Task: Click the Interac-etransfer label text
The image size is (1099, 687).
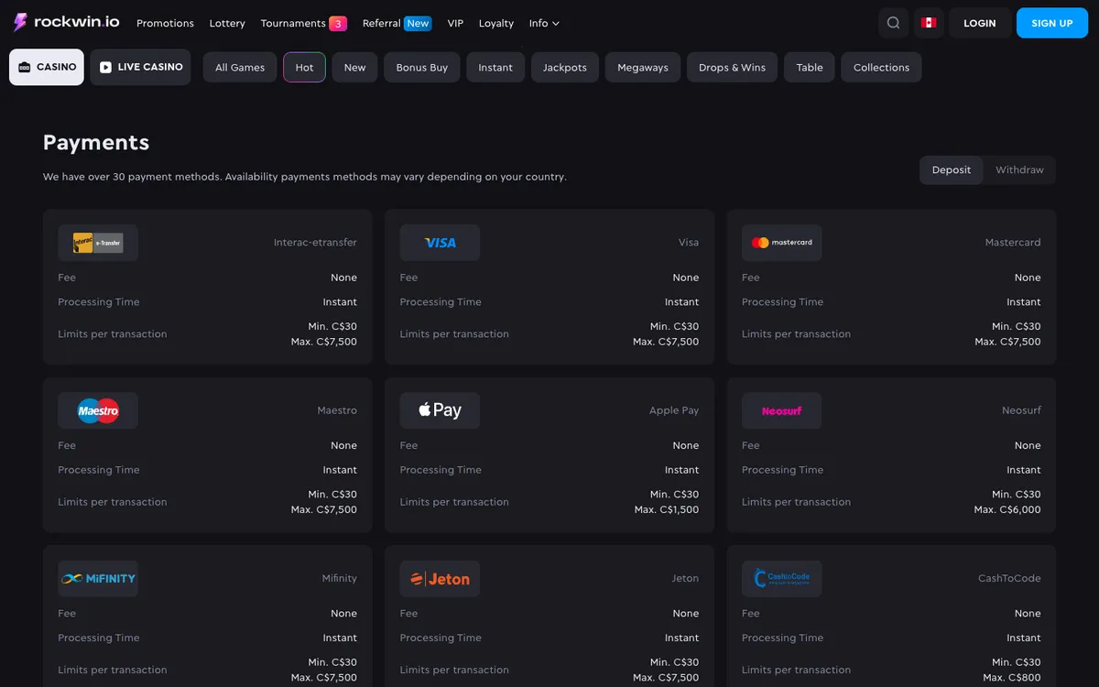Action: point(315,243)
